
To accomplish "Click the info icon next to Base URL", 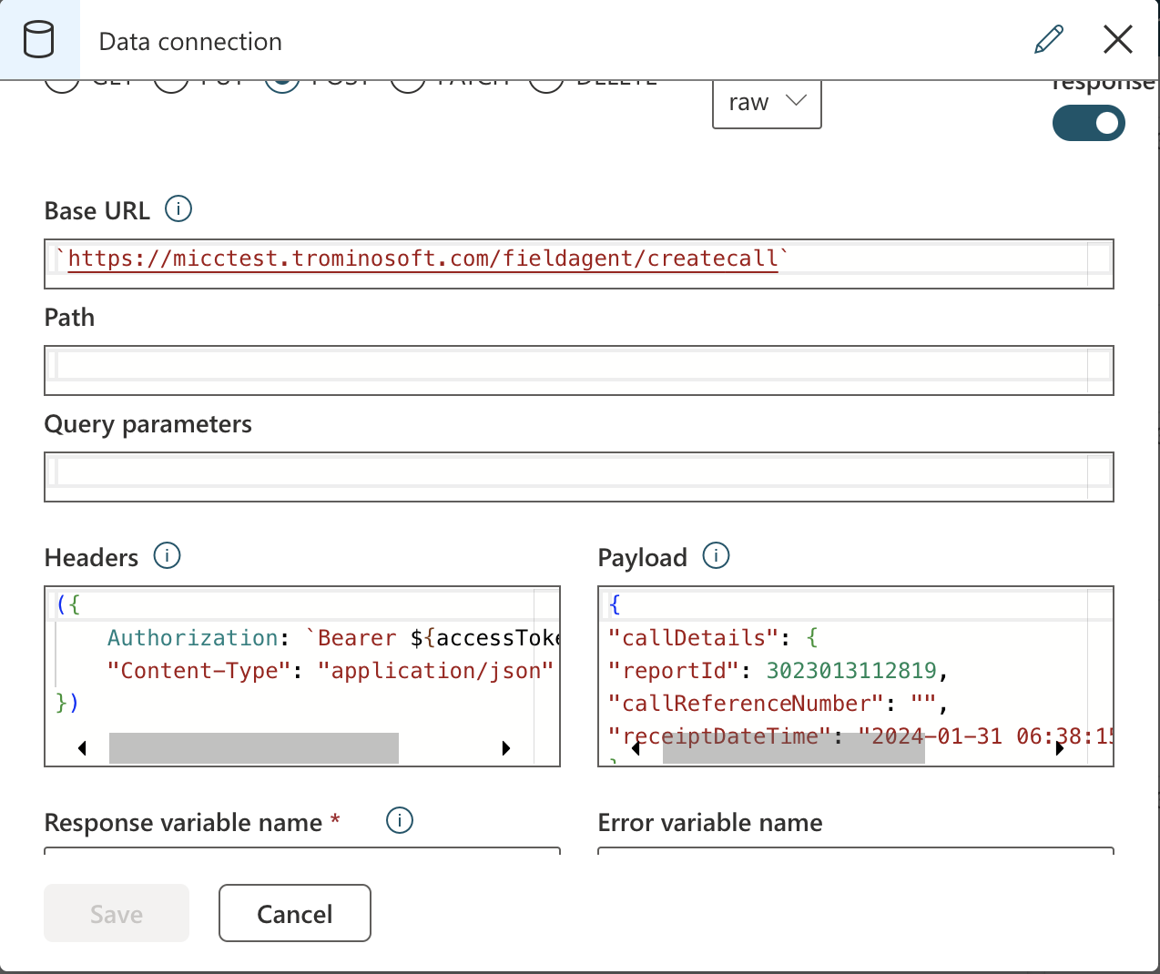I will click(179, 208).
